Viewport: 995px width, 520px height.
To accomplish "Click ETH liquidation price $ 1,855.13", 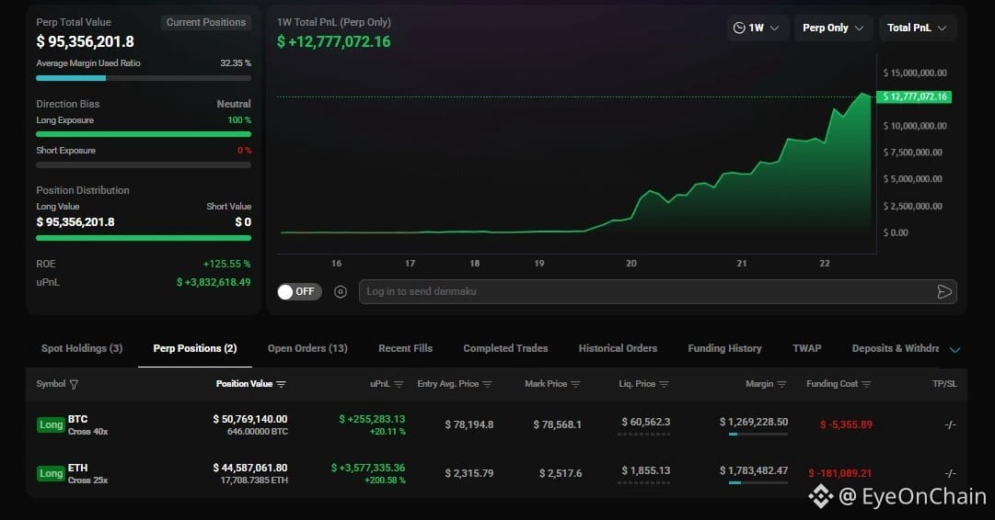I will pos(645,470).
